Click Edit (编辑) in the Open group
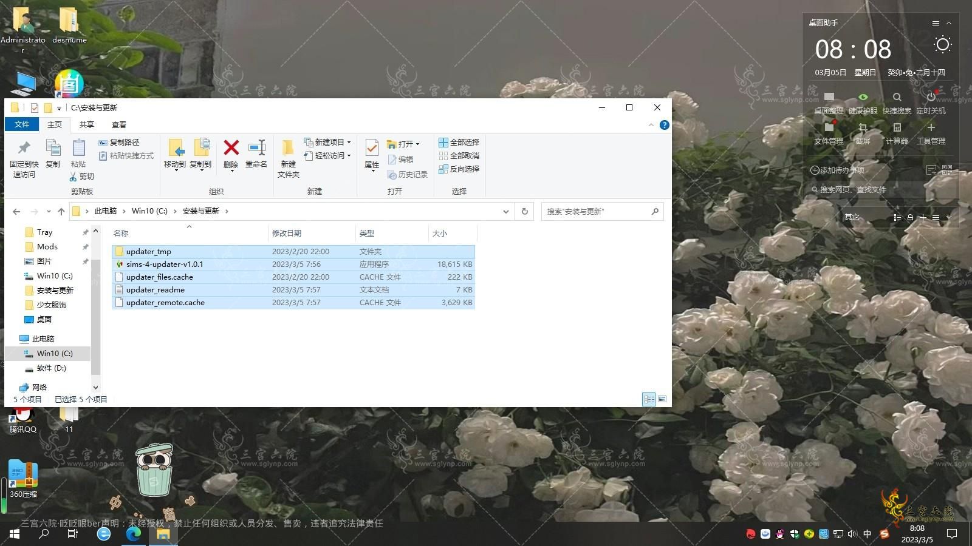Image resolution: width=972 pixels, height=546 pixels. click(400, 160)
